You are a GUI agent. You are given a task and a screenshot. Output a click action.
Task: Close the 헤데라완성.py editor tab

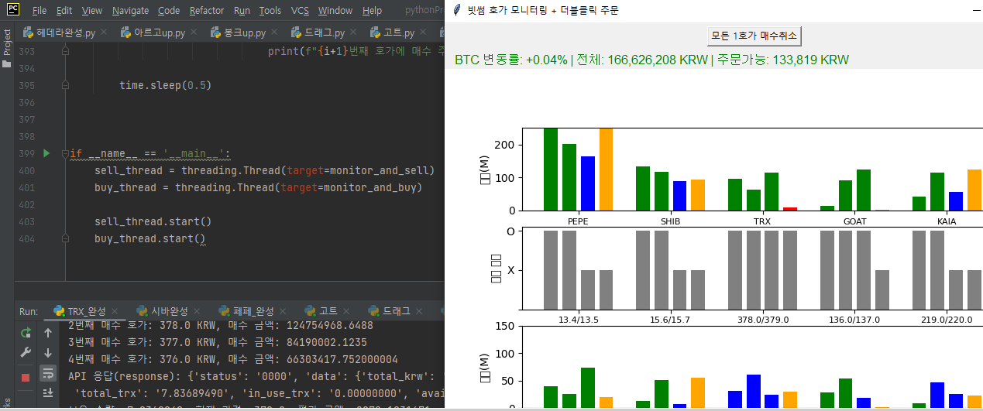(x=105, y=33)
